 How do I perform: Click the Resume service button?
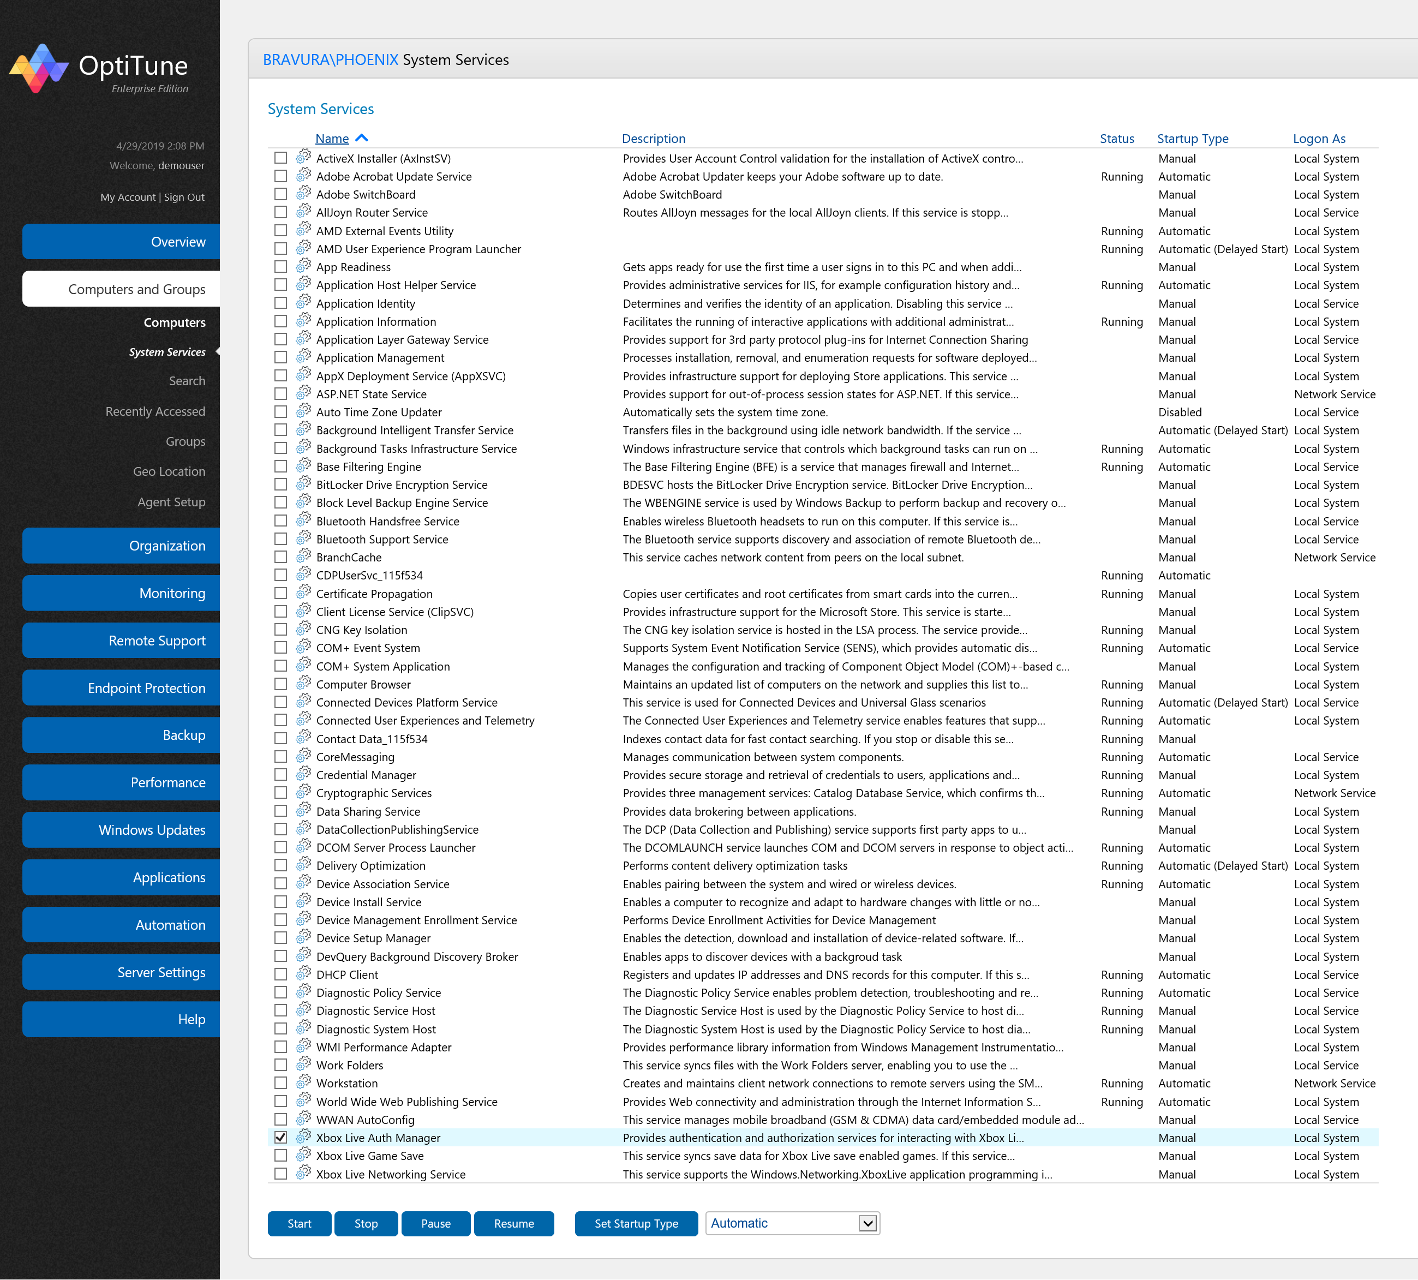tap(513, 1224)
